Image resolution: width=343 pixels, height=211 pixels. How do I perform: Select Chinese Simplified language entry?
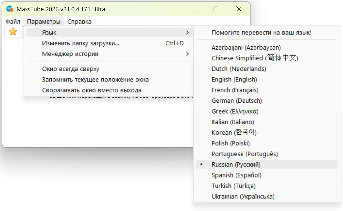(x=255, y=58)
